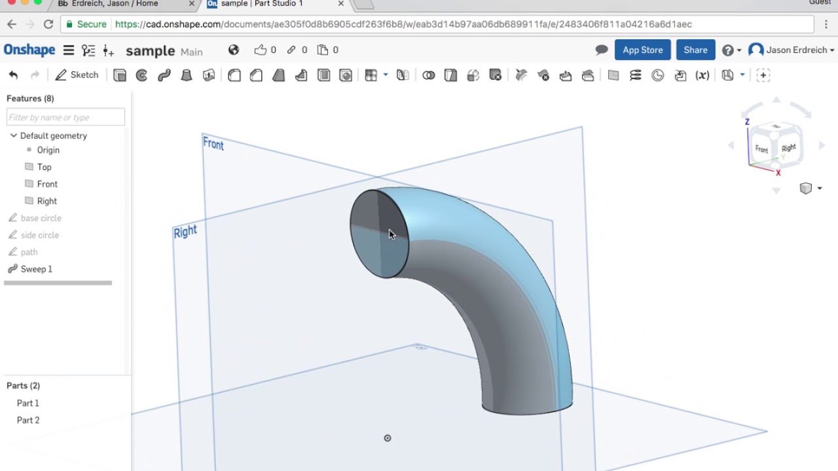Collapse the Default geometry folder
Screen dimensions: 838x471
click(x=13, y=135)
